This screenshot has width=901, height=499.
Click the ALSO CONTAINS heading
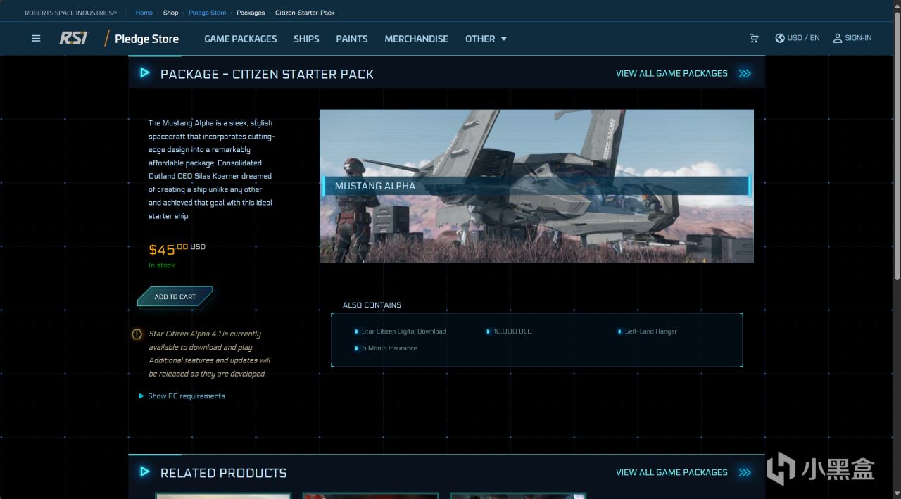pos(372,305)
